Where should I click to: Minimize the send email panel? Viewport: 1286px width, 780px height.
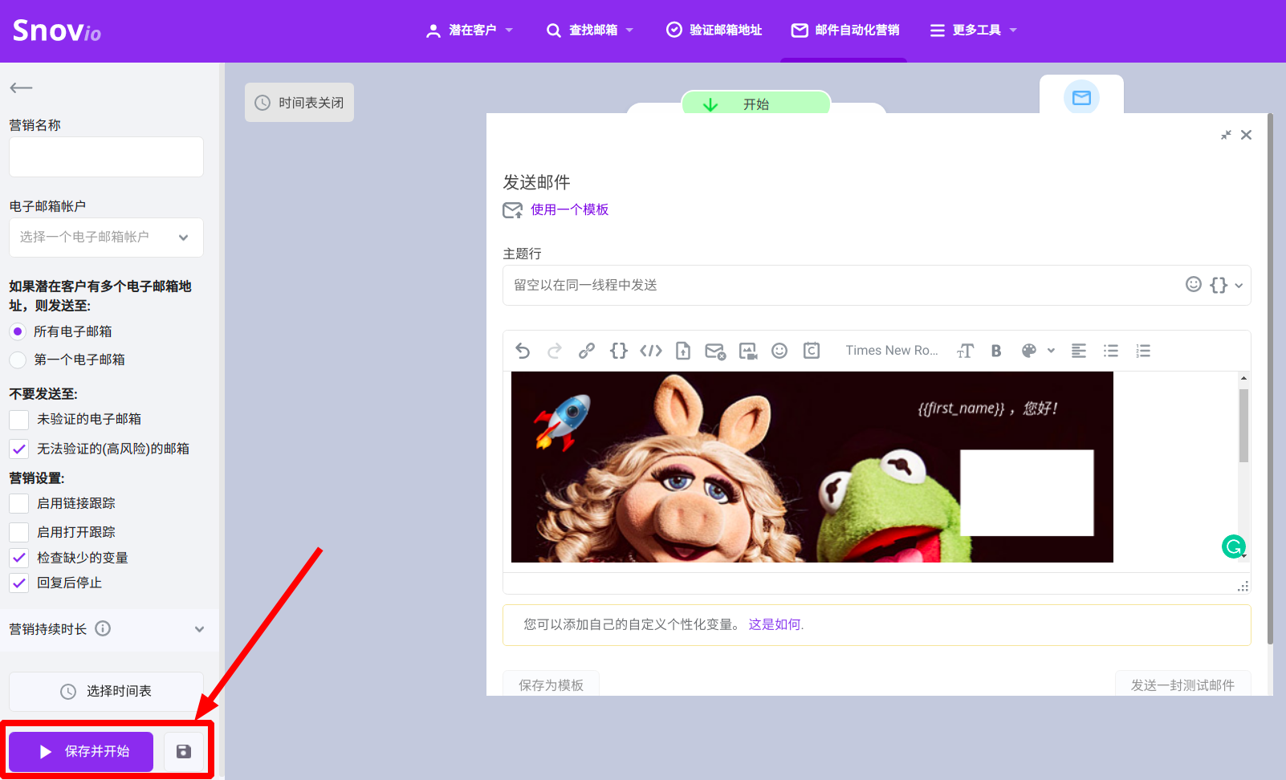click(1226, 135)
